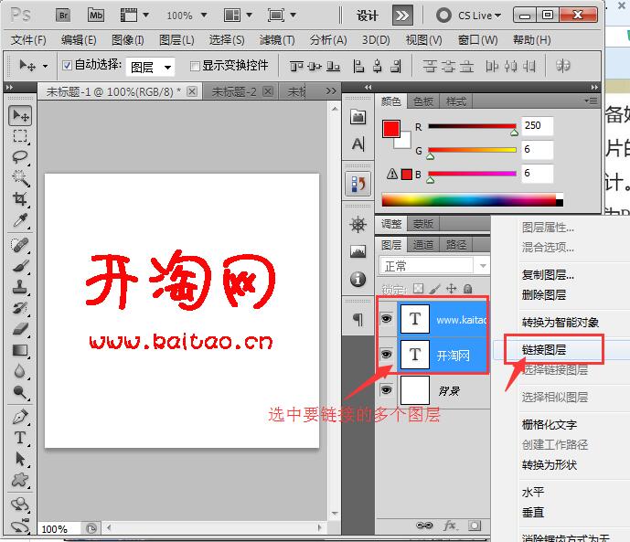Toggle lock all padlock icon
Viewport: 630px width, 542px height.
click(467, 288)
